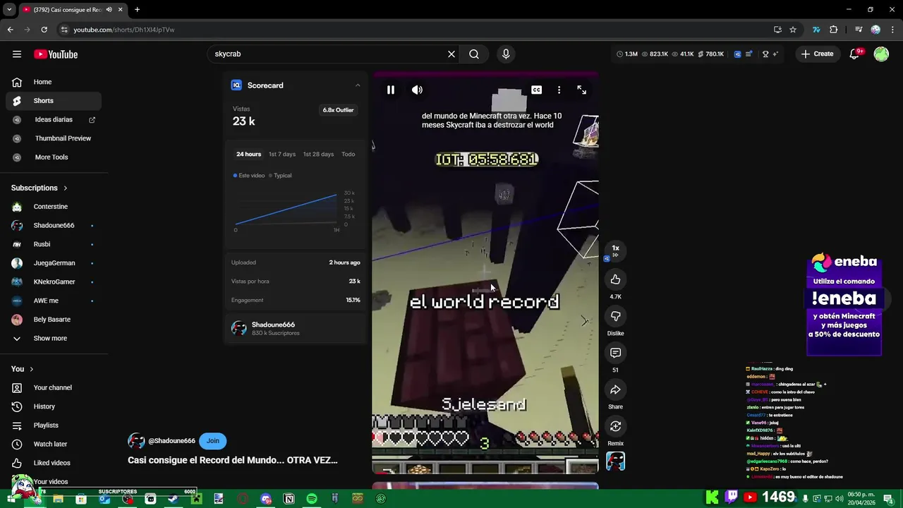The width and height of the screenshot is (903, 508).
Task: Click the 6.8x Outlier badge
Action: [x=338, y=110]
